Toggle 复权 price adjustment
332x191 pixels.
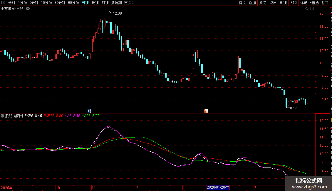pos(242,3)
